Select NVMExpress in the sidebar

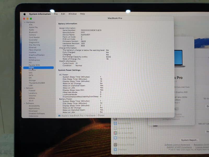pos(34,60)
